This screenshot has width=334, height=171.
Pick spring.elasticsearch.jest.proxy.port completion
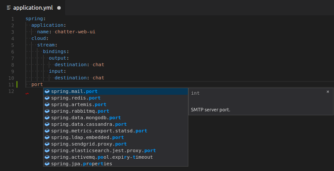point(116,151)
